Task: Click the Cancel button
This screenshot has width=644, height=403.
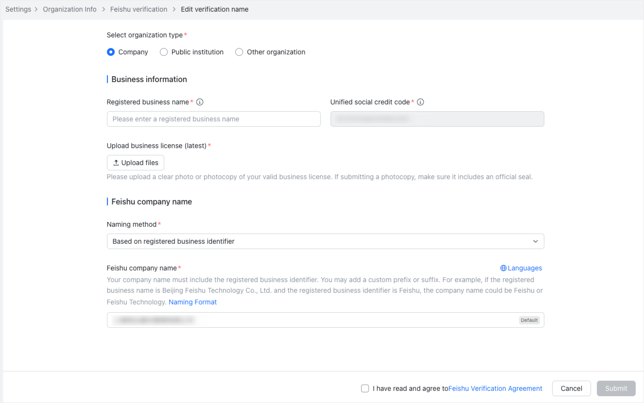Action: 571,388
